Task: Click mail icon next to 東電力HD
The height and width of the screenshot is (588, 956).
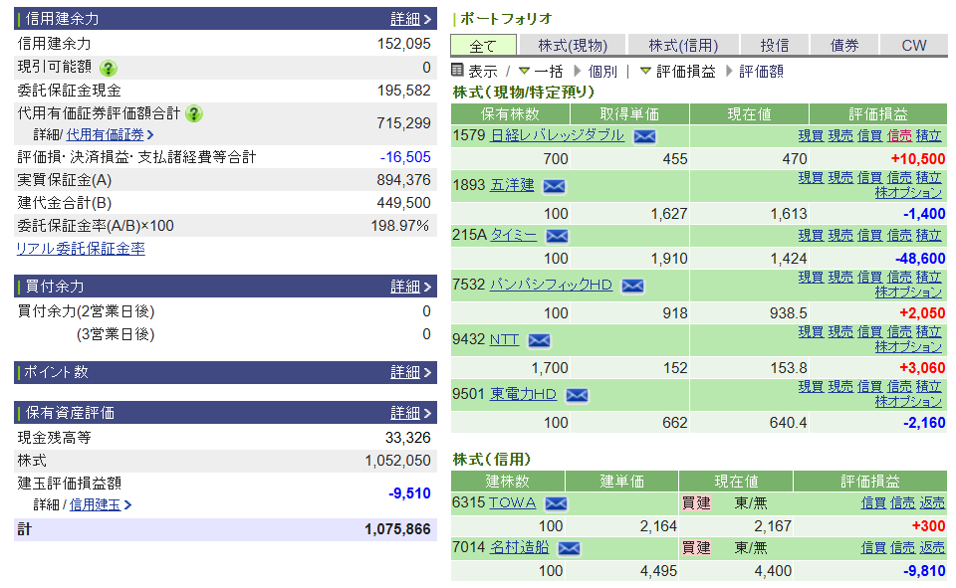Action: click(x=577, y=395)
